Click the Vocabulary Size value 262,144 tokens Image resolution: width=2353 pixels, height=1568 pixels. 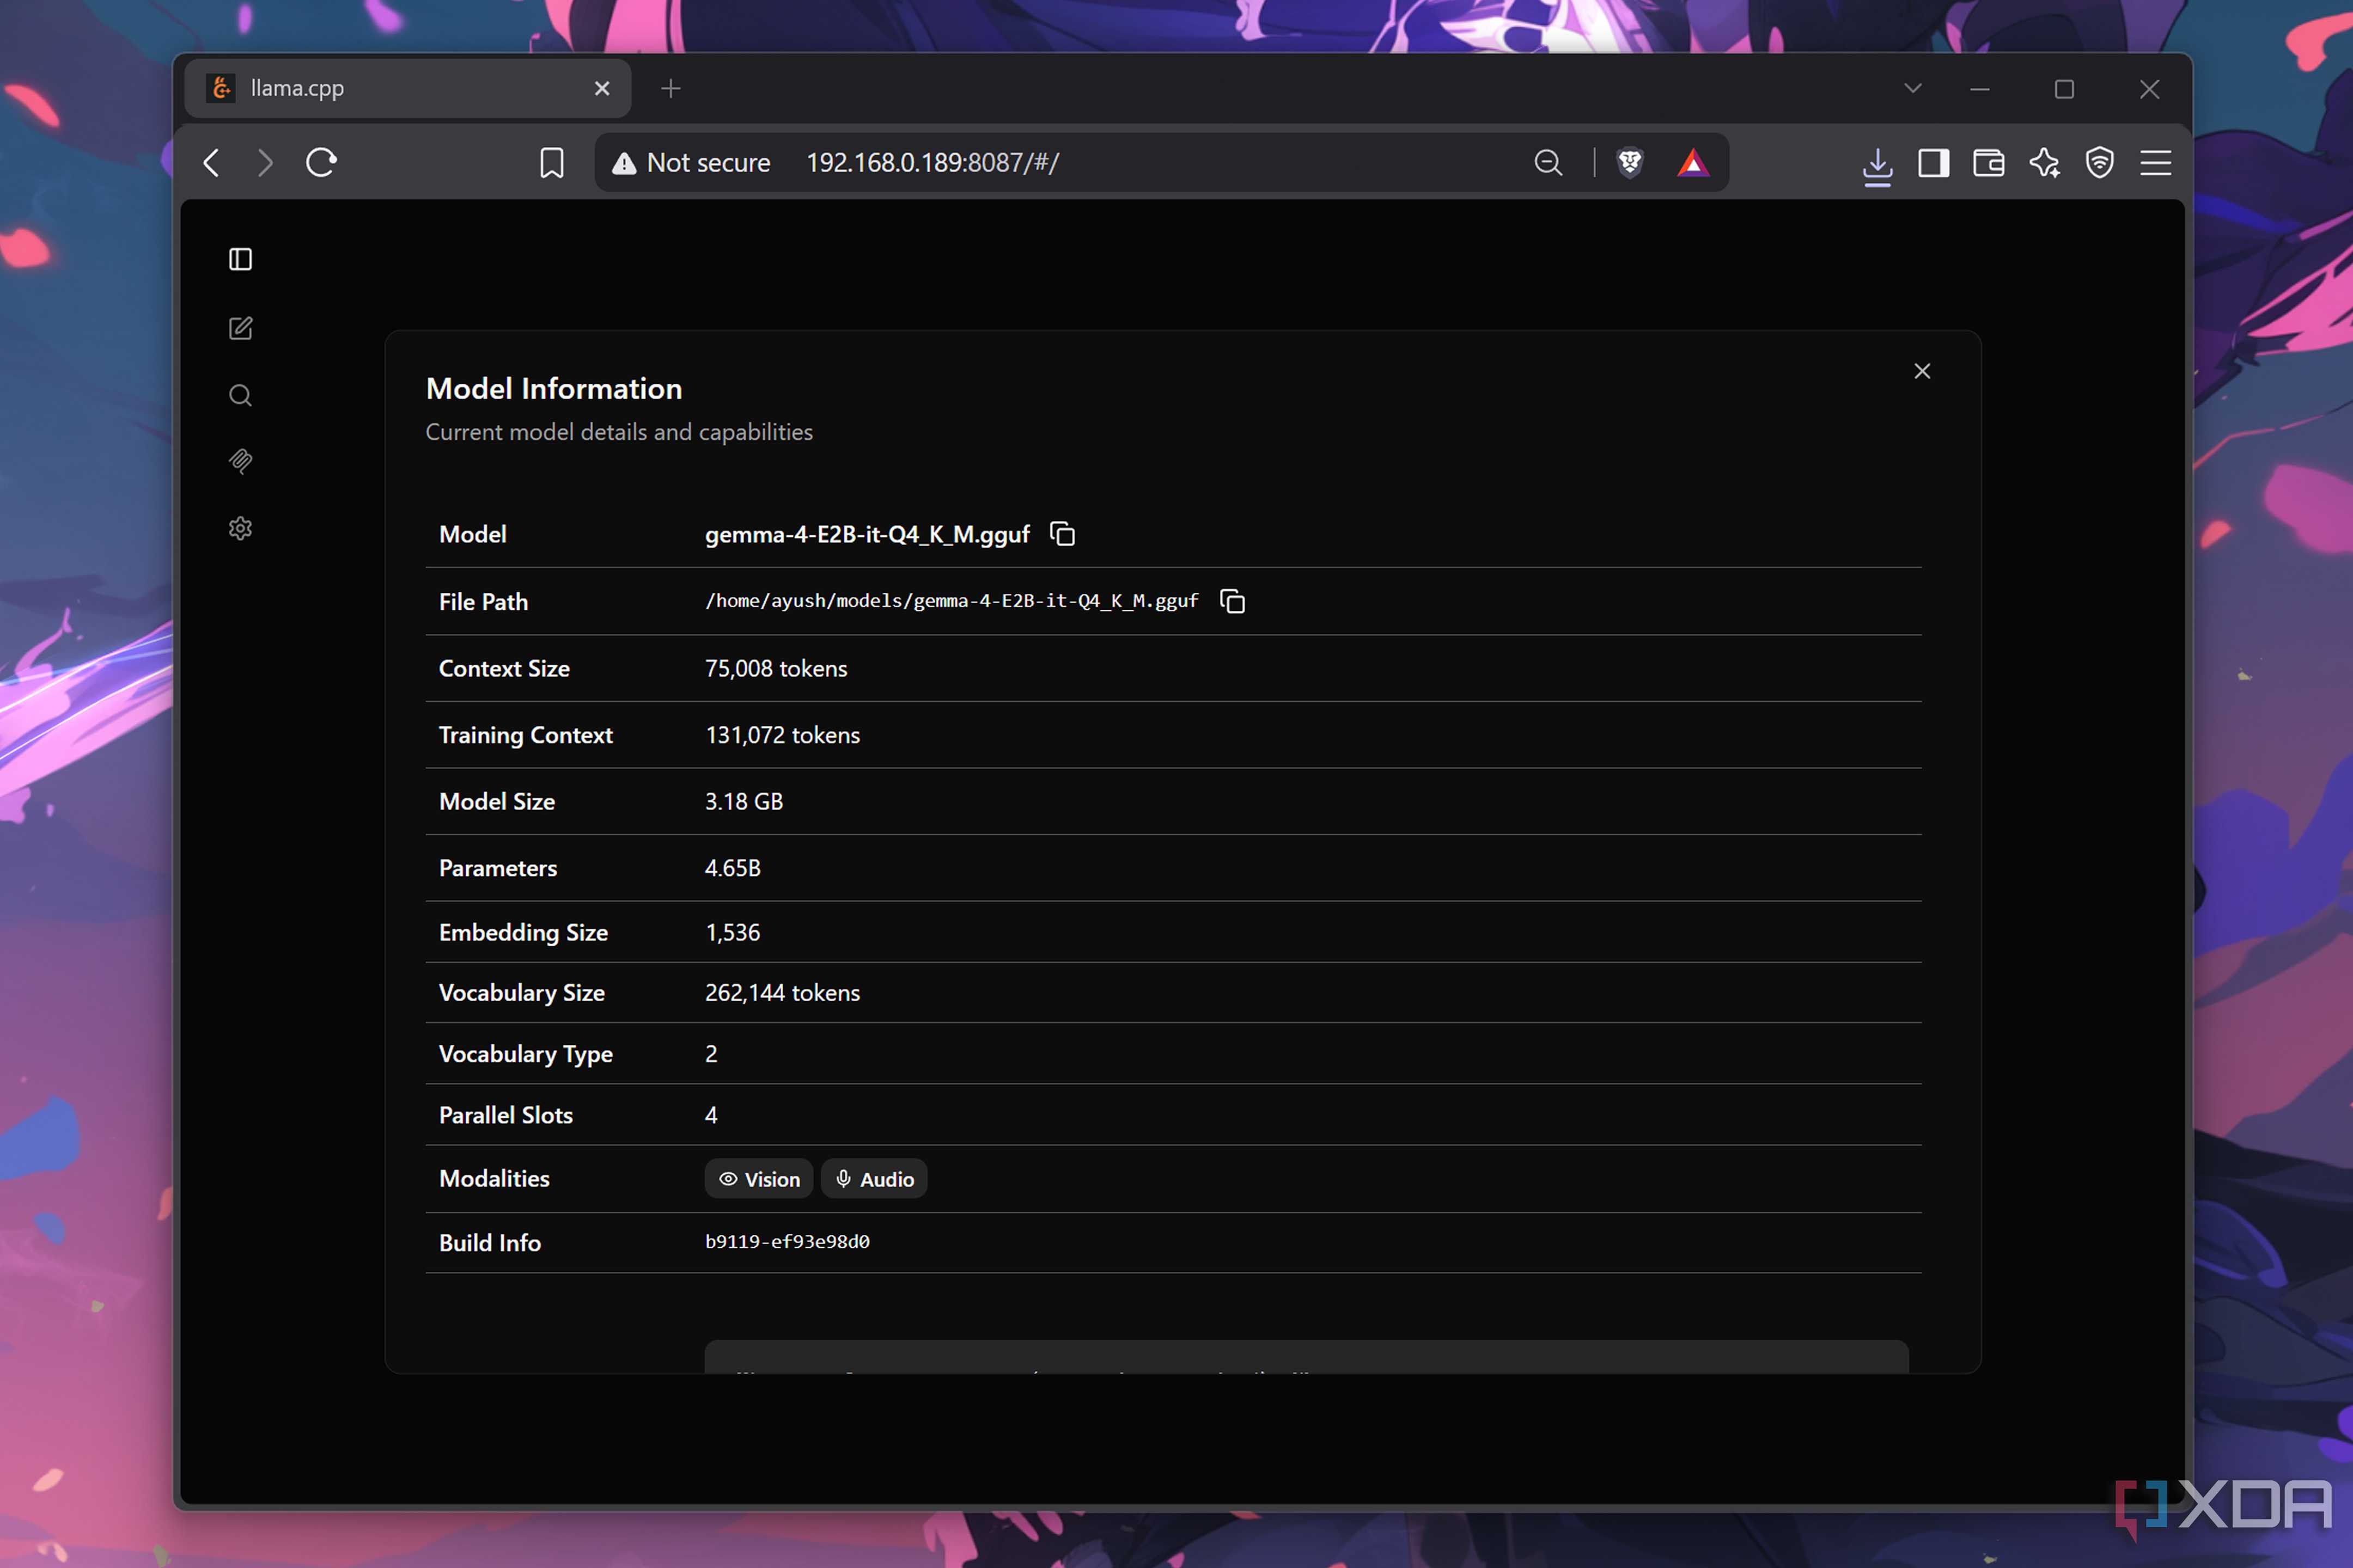click(782, 993)
